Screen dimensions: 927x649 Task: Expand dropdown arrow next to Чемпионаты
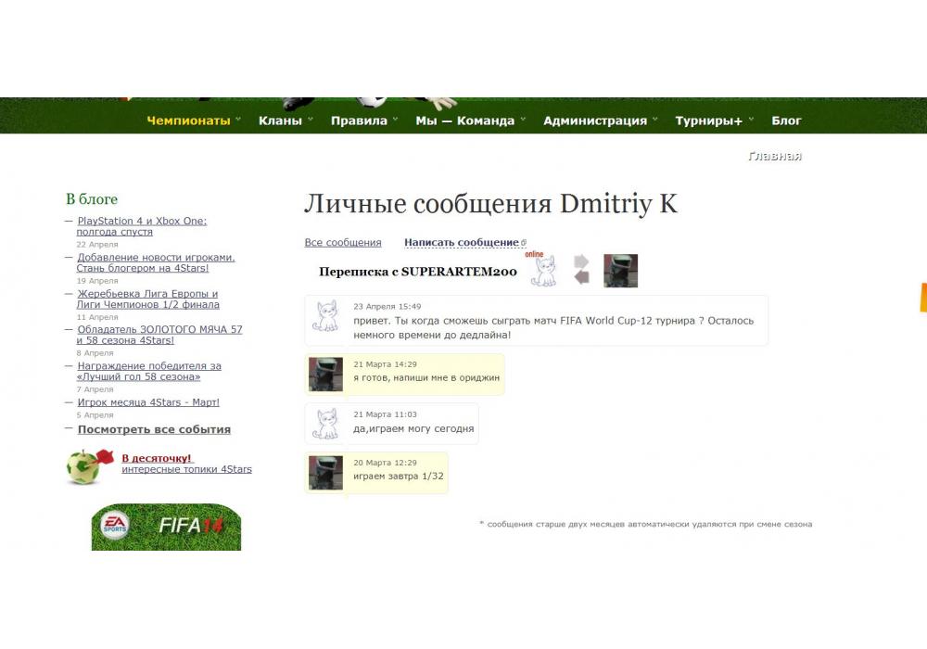238,120
